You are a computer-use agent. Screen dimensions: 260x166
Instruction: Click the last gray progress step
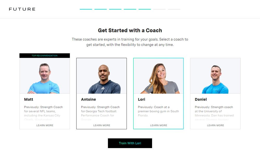[x=174, y=9]
